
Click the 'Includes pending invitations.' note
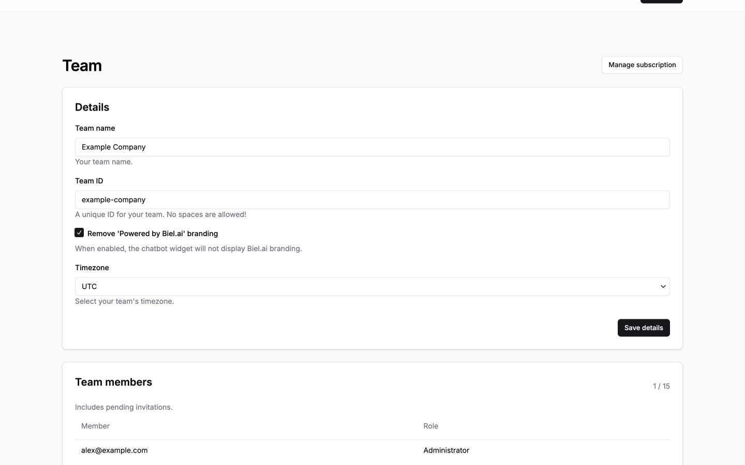(x=124, y=407)
